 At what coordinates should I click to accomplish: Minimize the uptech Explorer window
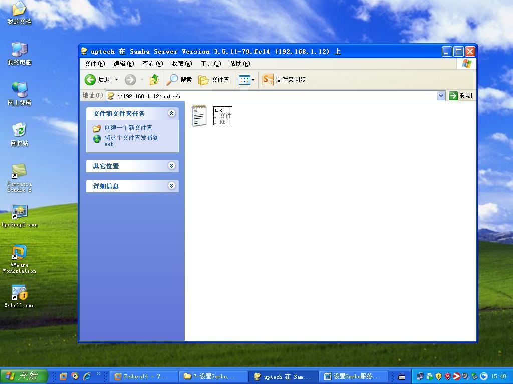pyautogui.click(x=446, y=51)
